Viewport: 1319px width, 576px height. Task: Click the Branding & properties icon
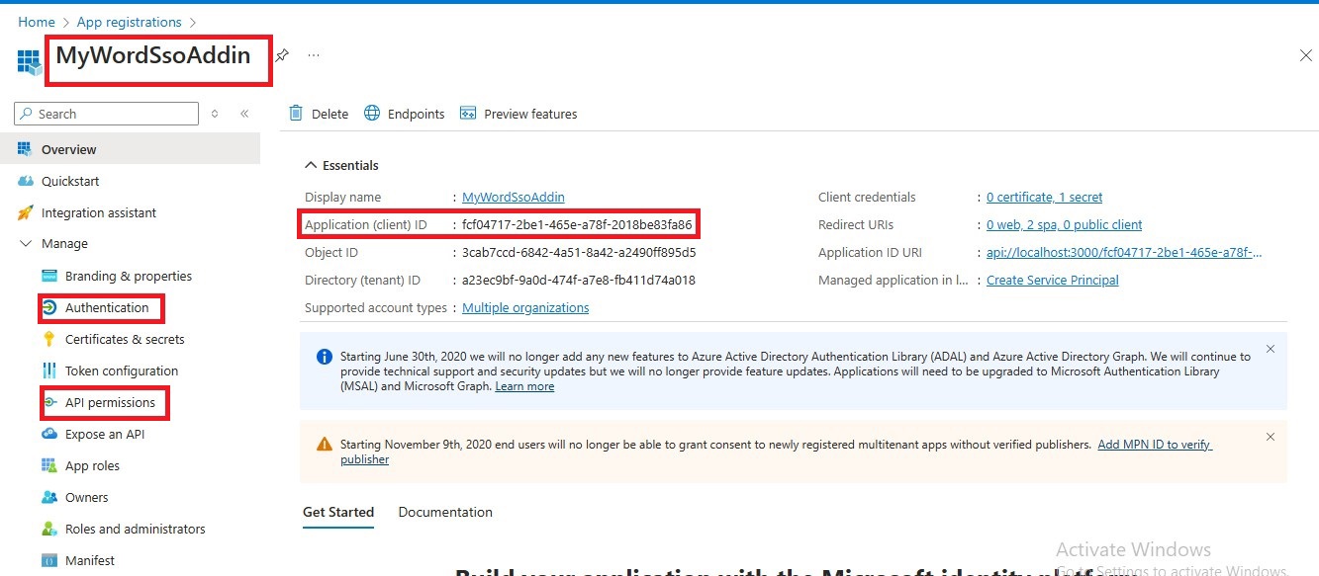tap(48, 276)
